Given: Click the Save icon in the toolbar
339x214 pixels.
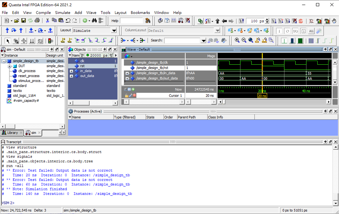Looking at the screenshot, I should click(x=23, y=21).
